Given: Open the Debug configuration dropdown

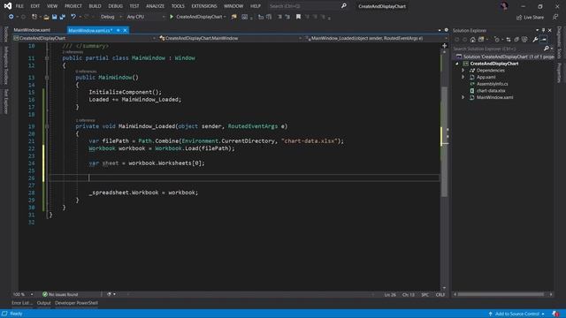Looking at the screenshot, I should (111, 17).
